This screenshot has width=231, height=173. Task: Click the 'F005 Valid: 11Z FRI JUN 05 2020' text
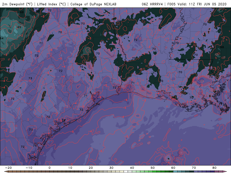coord(197,4)
